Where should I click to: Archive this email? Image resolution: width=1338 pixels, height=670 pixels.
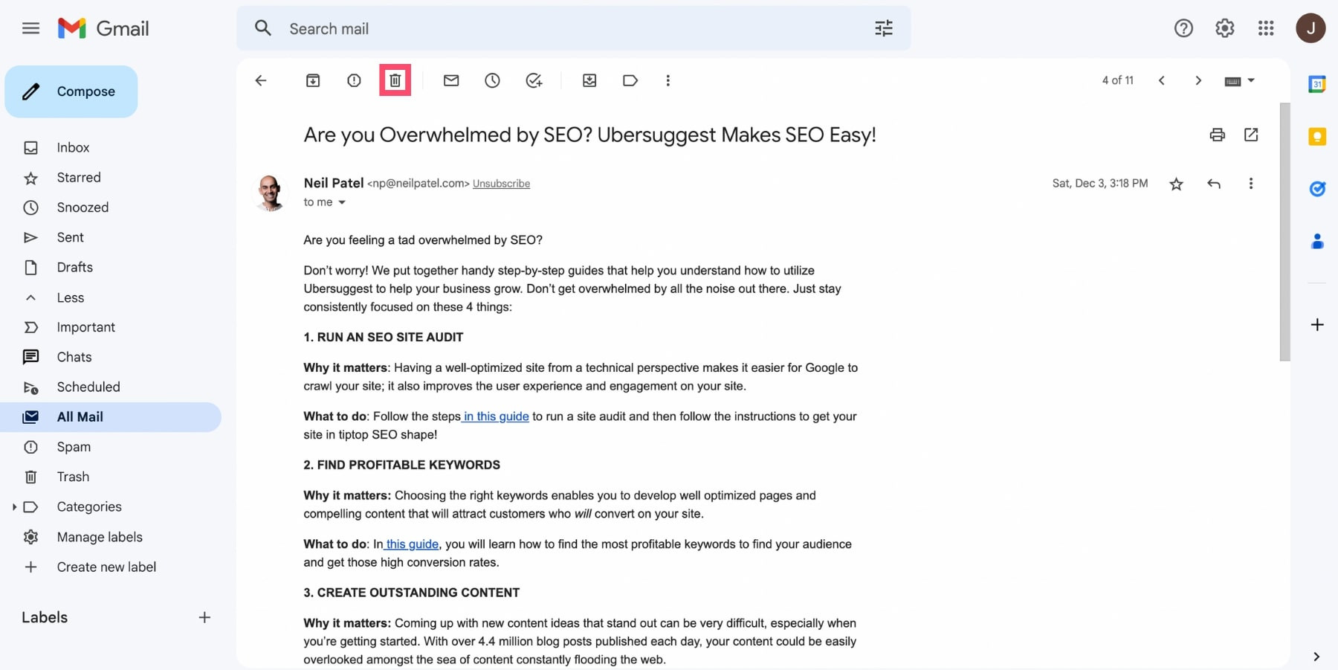(313, 80)
